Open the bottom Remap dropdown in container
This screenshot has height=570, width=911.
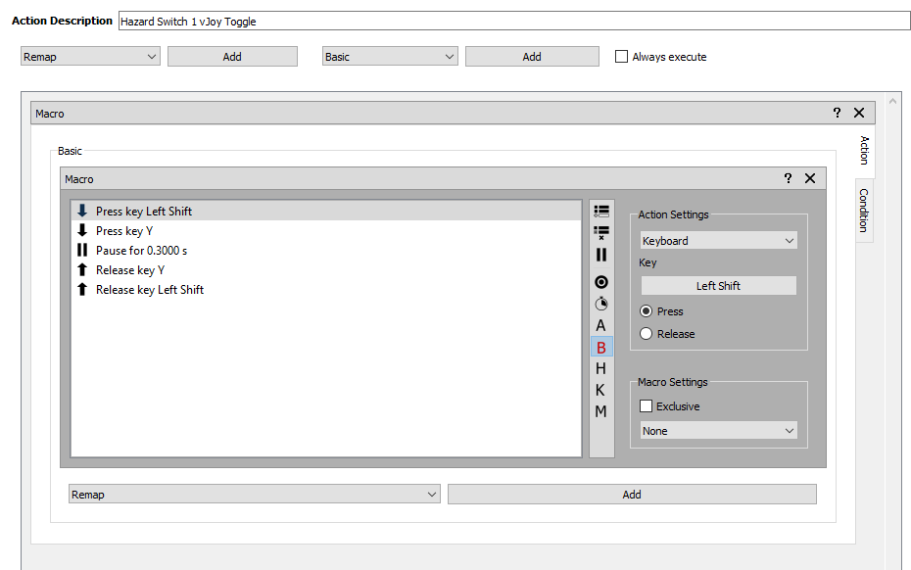click(x=254, y=495)
